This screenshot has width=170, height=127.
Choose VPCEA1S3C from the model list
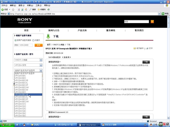[x=28, y=109]
